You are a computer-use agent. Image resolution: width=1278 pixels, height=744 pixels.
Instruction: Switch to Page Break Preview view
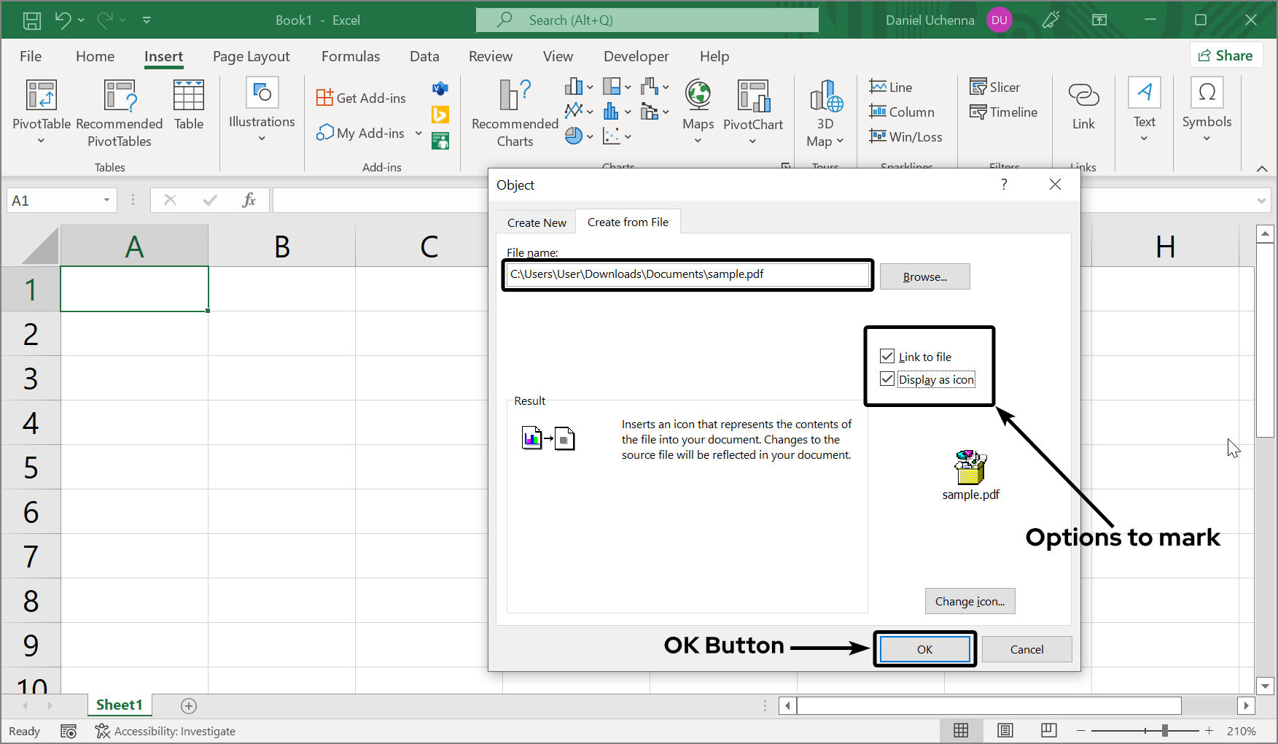[1048, 730]
